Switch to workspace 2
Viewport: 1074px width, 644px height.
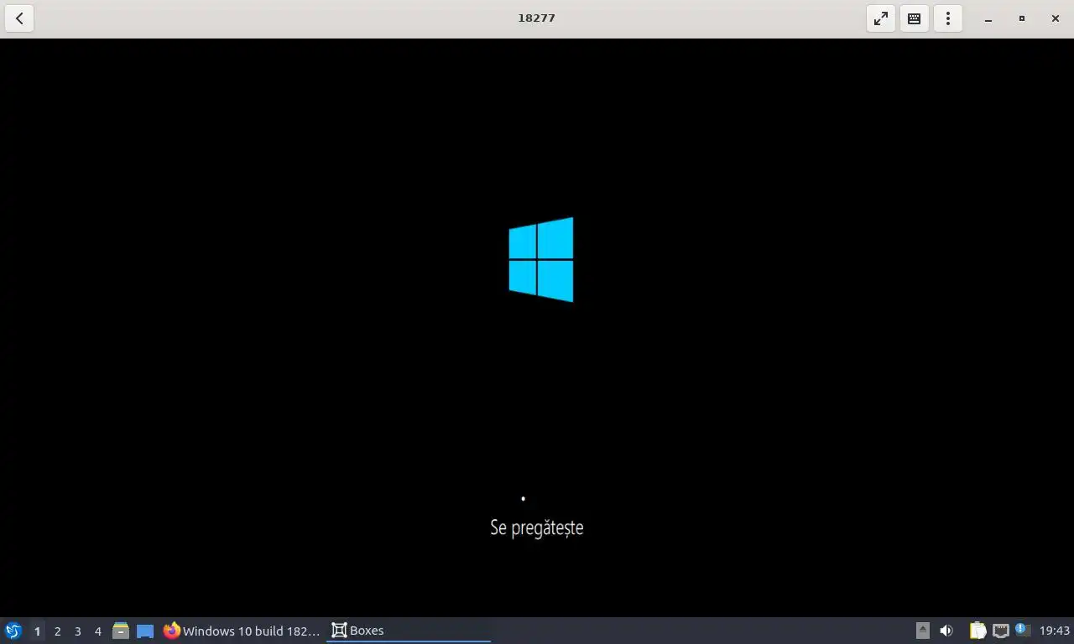coord(57,631)
